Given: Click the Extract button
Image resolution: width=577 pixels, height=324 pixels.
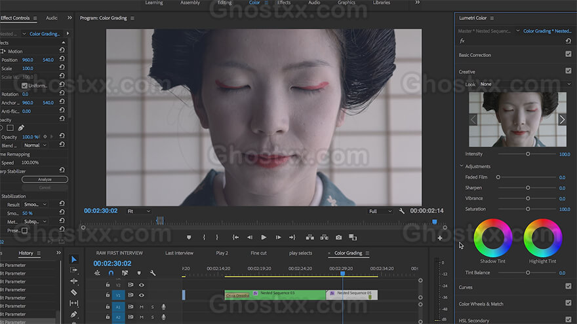Looking at the screenshot, I should 324,238.
